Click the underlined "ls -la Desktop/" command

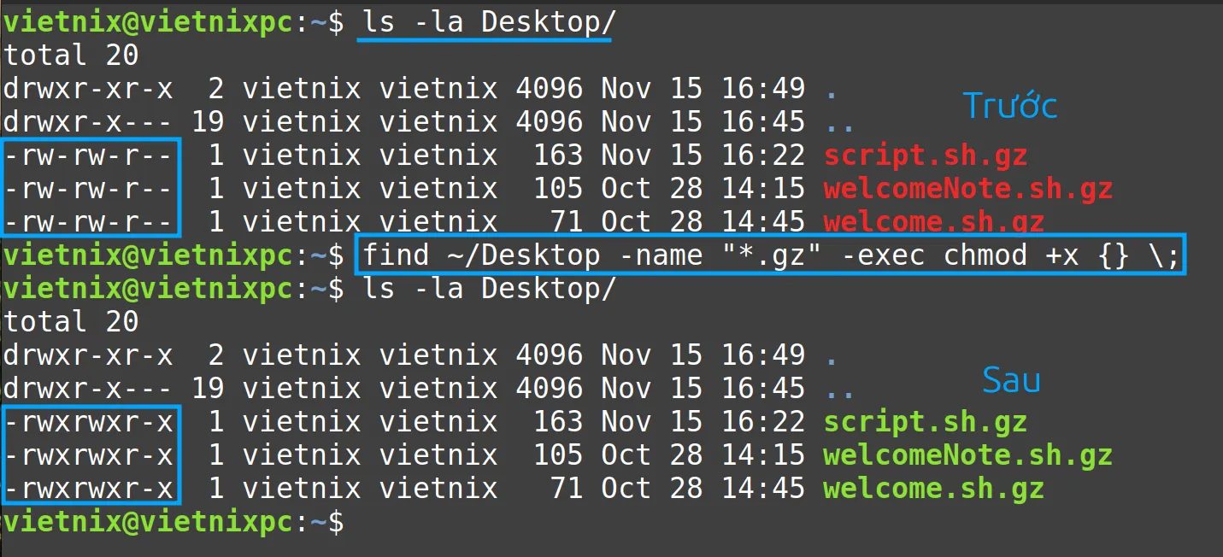coord(485,22)
